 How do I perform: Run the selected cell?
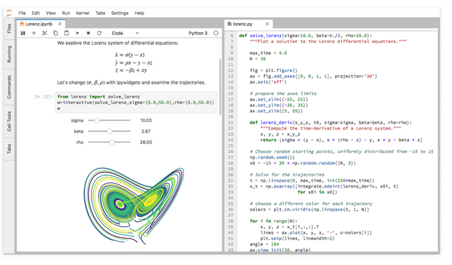77,33
